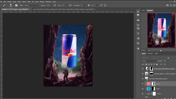Switch to the pine-watt document tab

[x=64, y=9]
